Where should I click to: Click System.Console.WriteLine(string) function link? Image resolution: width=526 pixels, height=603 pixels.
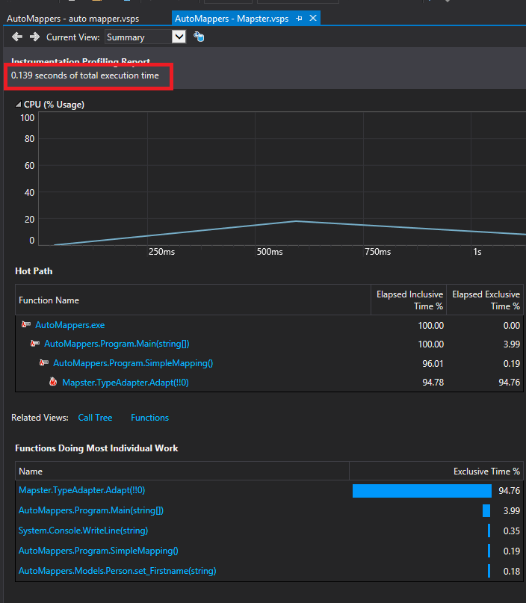(x=83, y=531)
